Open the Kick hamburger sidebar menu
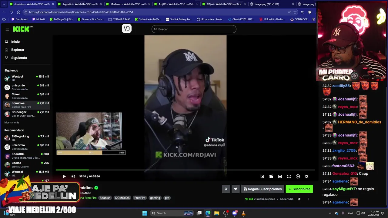This screenshot has height=218, width=388. click(7, 29)
